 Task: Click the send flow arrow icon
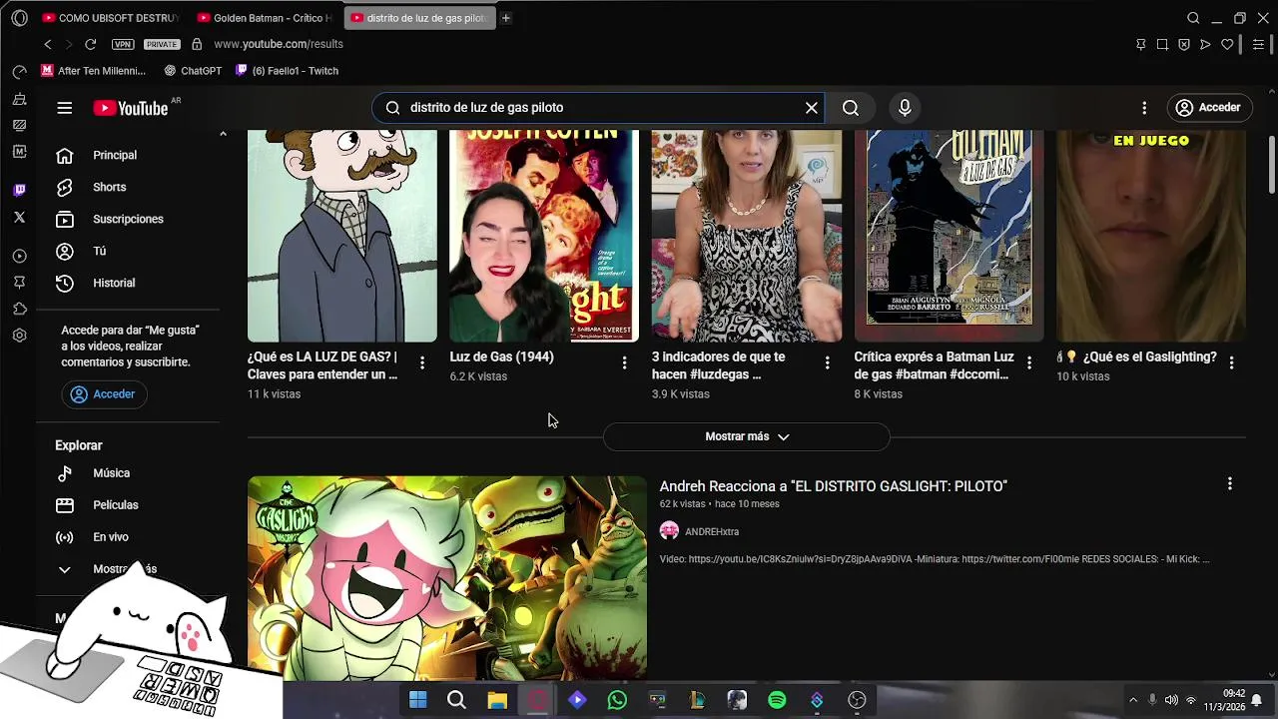tap(1205, 44)
